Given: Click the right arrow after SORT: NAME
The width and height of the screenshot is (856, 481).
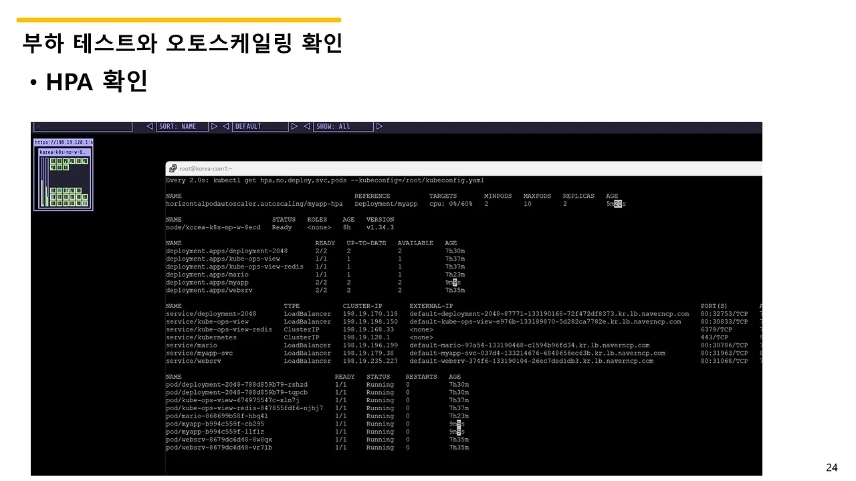Looking at the screenshot, I should click(214, 126).
